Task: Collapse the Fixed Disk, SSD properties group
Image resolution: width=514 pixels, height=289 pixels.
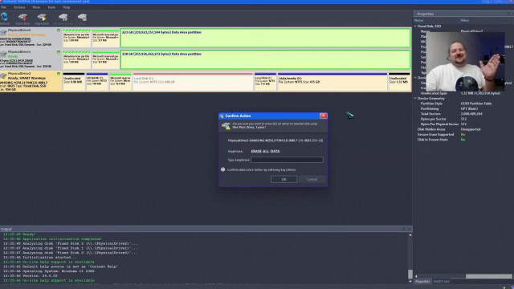Action: pos(415,26)
